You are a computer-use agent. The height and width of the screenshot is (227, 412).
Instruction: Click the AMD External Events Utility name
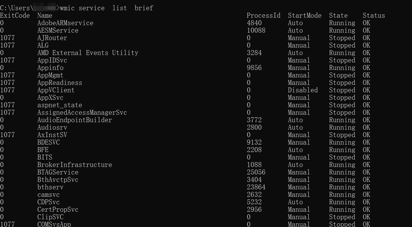[x=88, y=53]
